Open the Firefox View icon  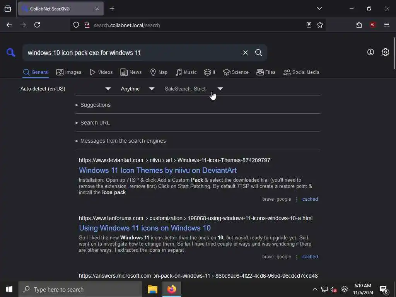coord(8,9)
